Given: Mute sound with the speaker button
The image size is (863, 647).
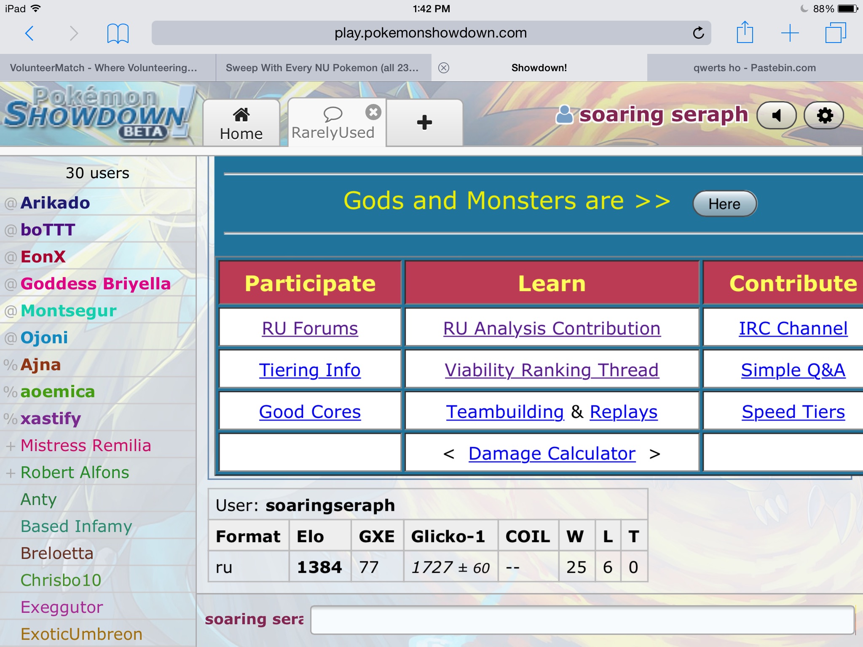Looking at the screenshot, I should tap(777, 115).
